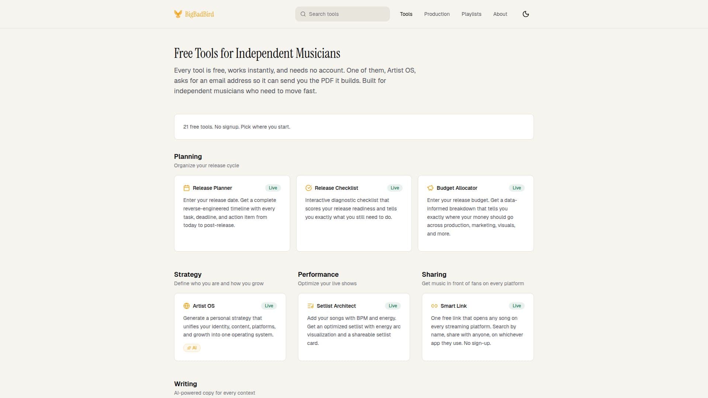This screenshot has width=708, height=398.
Task: Click the BigBadBird bird logo icon
Action: coord(178,14)
